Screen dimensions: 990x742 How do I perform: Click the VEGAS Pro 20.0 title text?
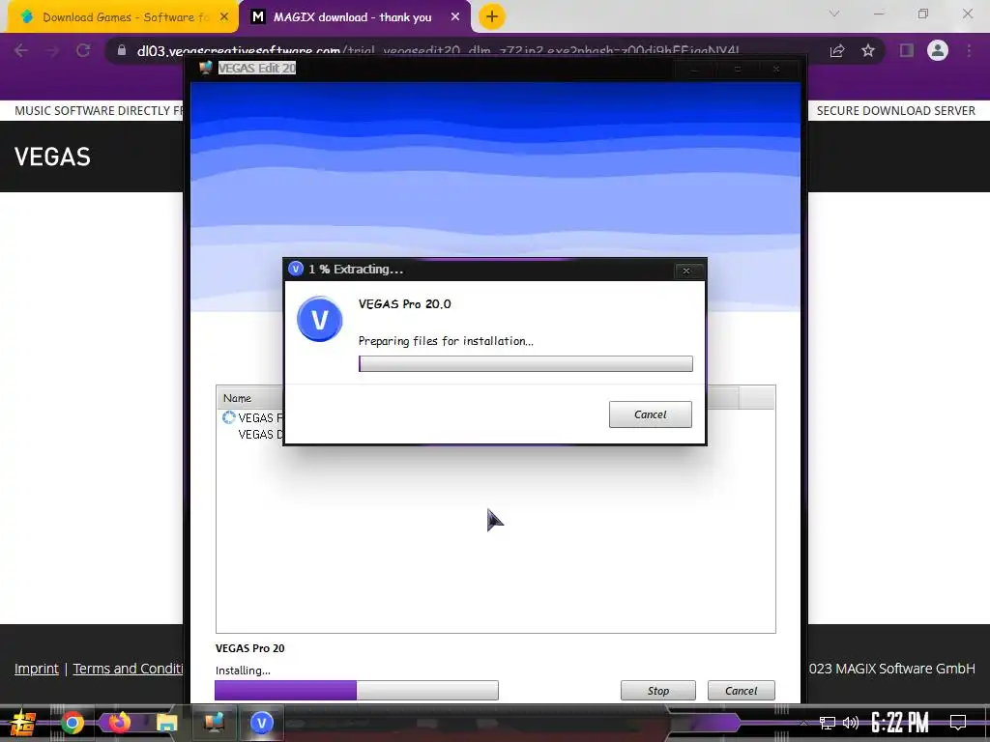point(405,304)
